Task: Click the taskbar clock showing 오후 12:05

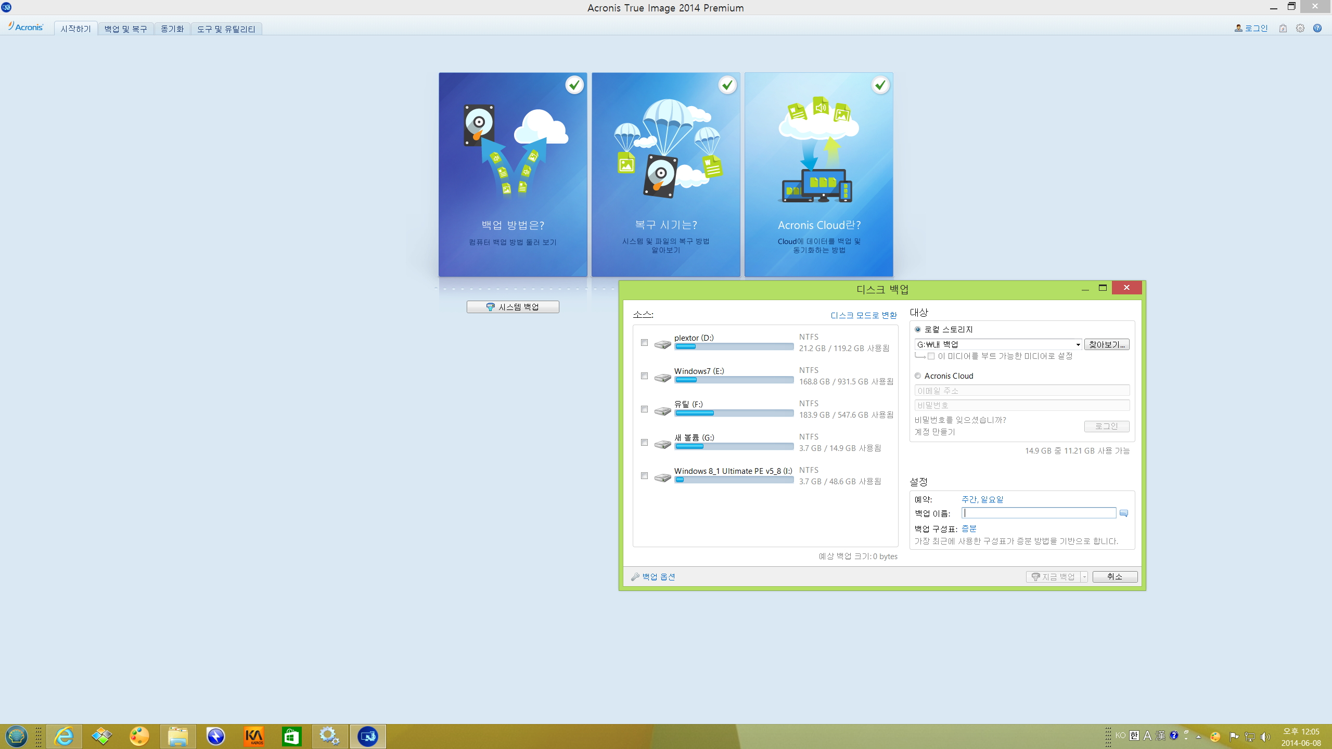Action: click(1301, 737)
